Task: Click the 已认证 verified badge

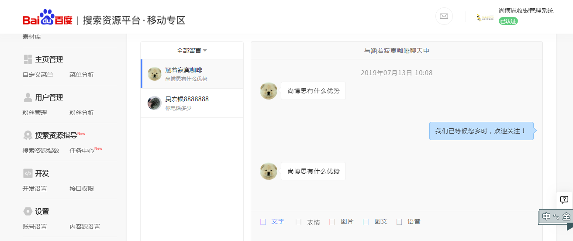Action: 508,21
